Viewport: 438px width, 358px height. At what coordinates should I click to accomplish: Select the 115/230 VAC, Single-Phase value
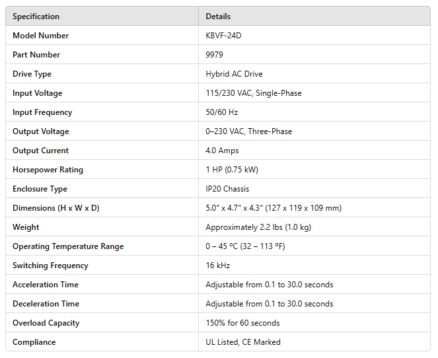253,93
